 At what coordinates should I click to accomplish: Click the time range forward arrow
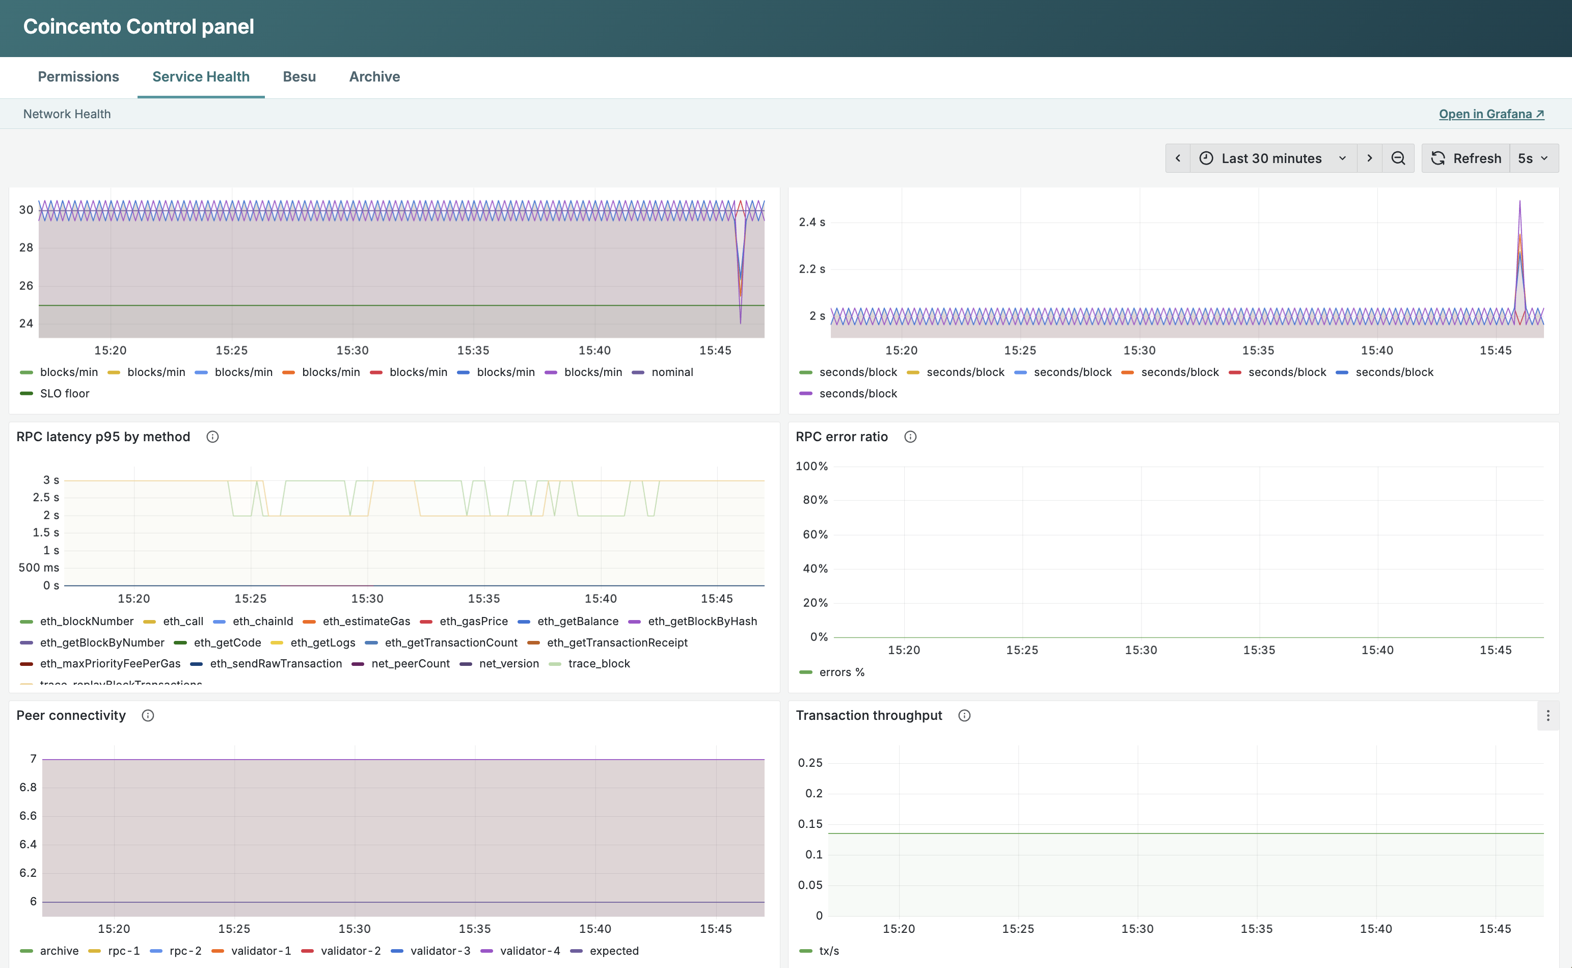[1369, 158]
